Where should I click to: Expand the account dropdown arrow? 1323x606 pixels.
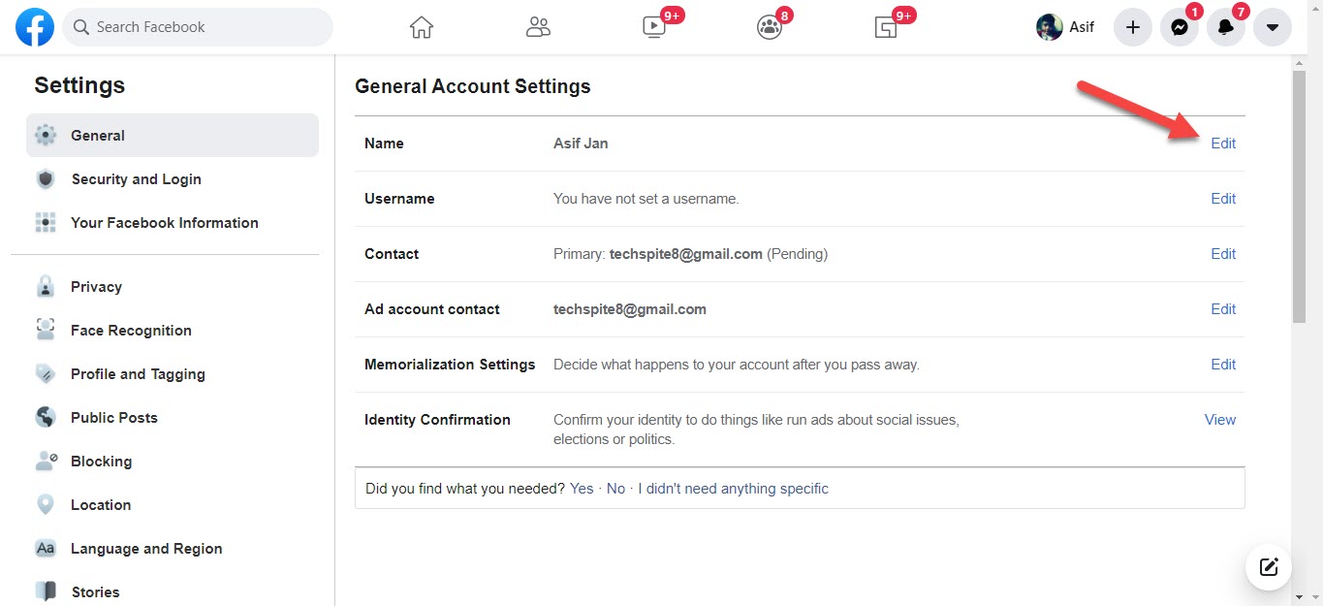tap(1273, 27)
